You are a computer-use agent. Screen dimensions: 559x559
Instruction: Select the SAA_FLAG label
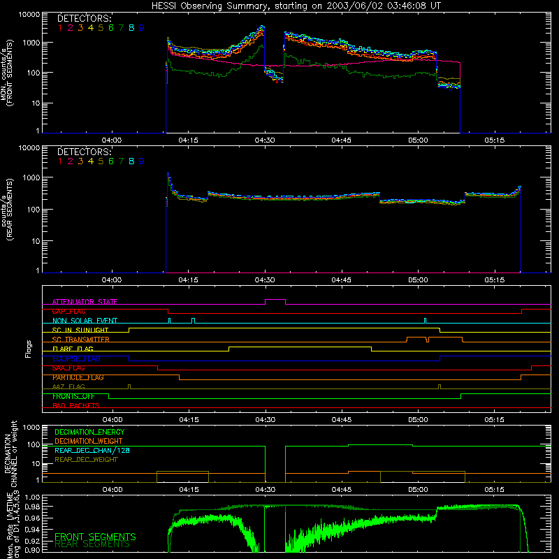[68, 368]
